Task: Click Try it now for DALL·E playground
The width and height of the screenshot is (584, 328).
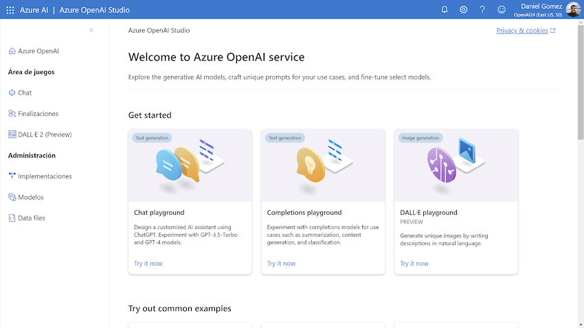Action: 414,263
